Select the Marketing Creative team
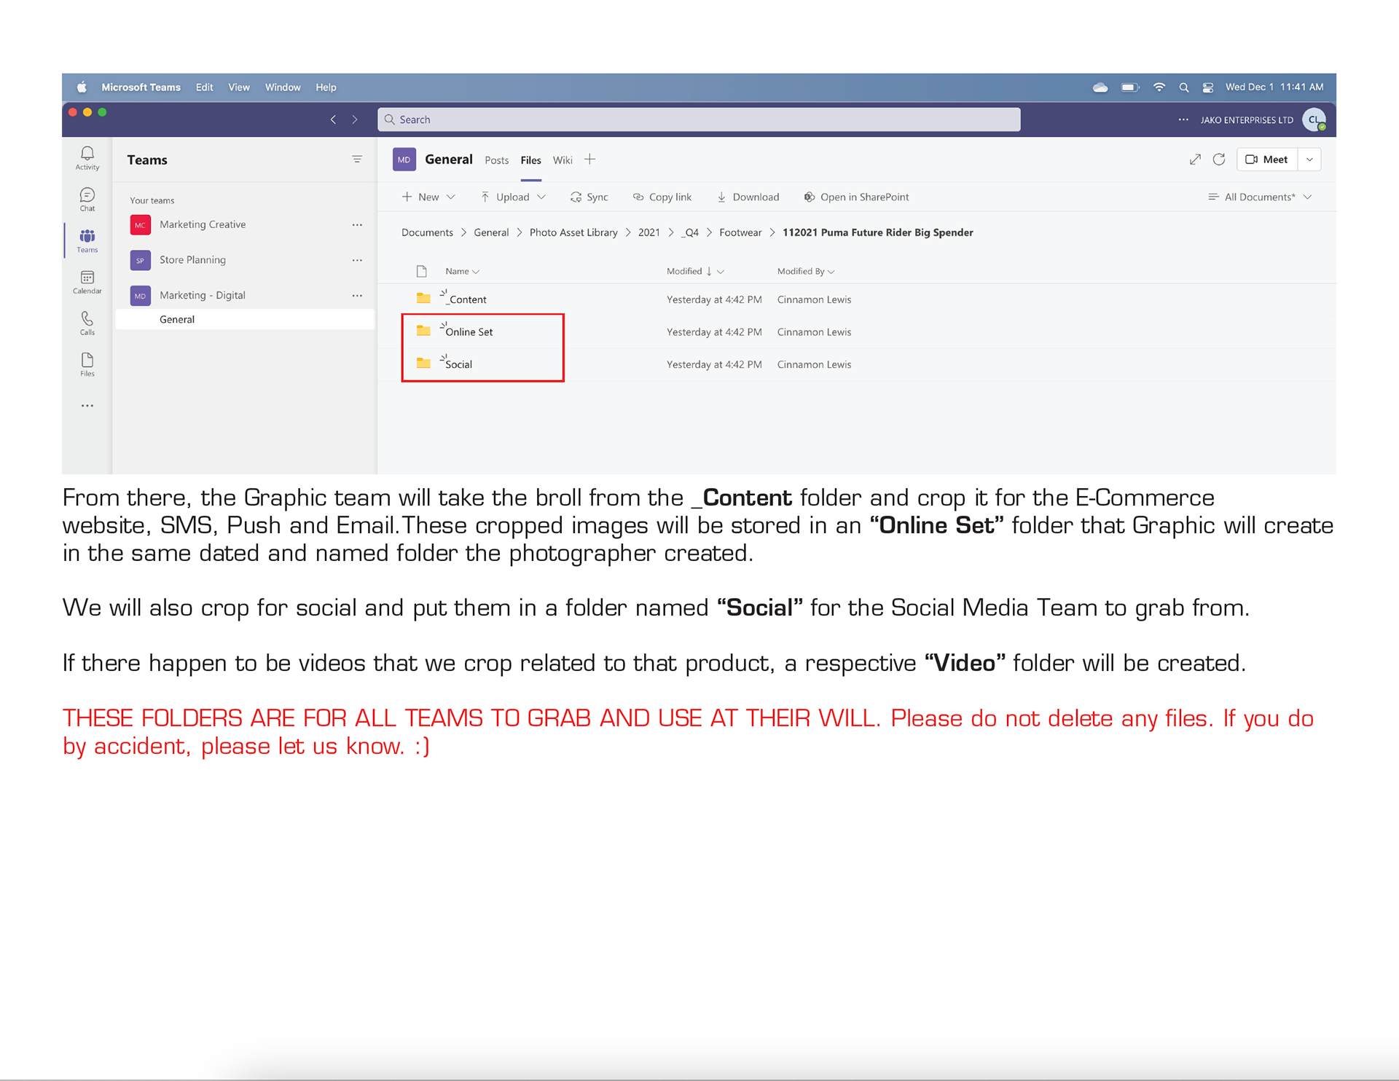 (203, 225)
